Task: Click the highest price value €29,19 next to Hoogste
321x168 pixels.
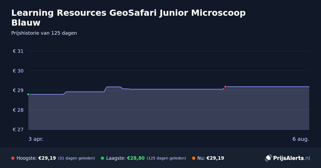Action: tap(47, 158)
